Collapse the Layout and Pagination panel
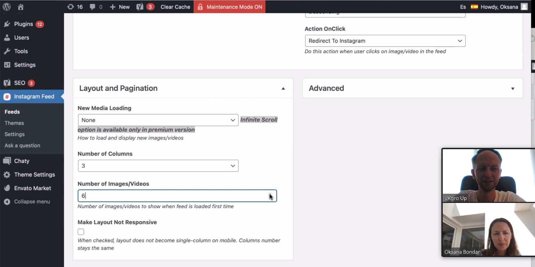Screen dimensions: 535x267 pyautogui.click(x=283, y=88)
